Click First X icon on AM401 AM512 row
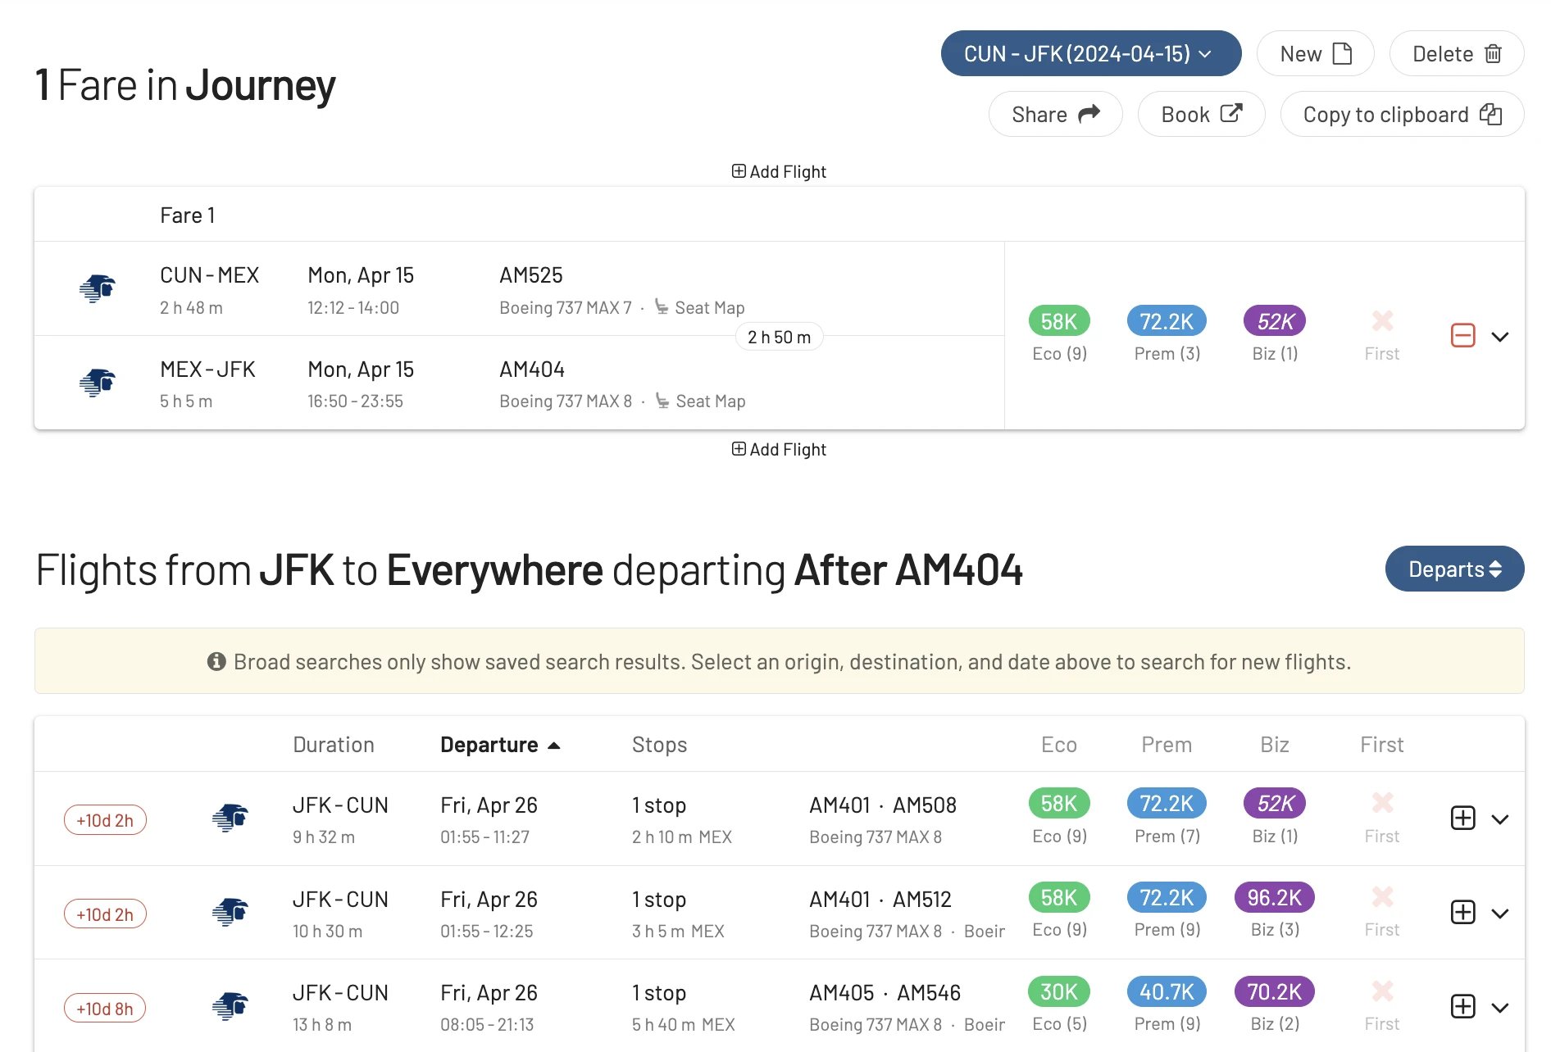Viewport: 1551px width, 1052px height. click(1382, 897)
